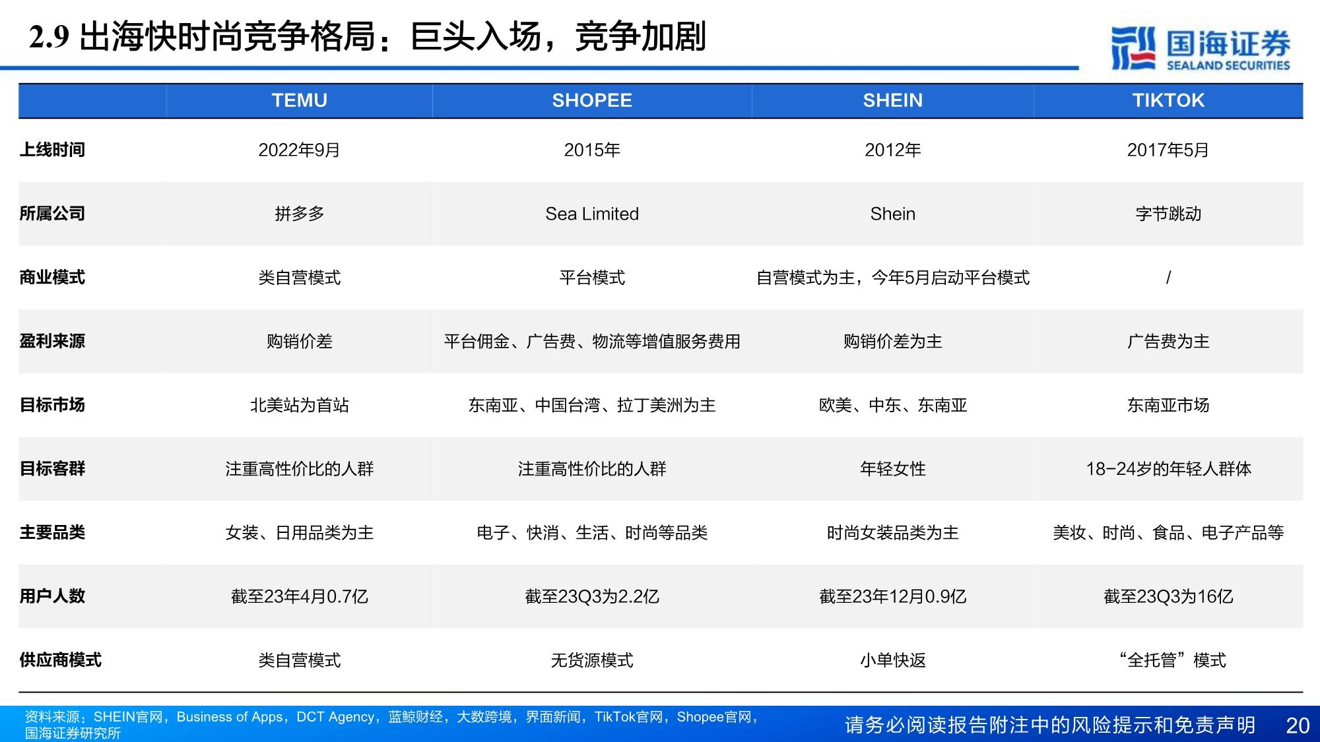
Task: Select the cell 广告费为主
Action: coord(1168,341)
